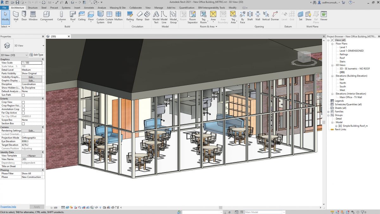Switch to the Annotate ribbon tab

tap(89, 8)
